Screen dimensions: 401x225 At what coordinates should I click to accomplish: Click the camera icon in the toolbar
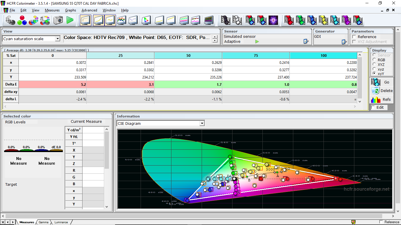pos(58,20)
